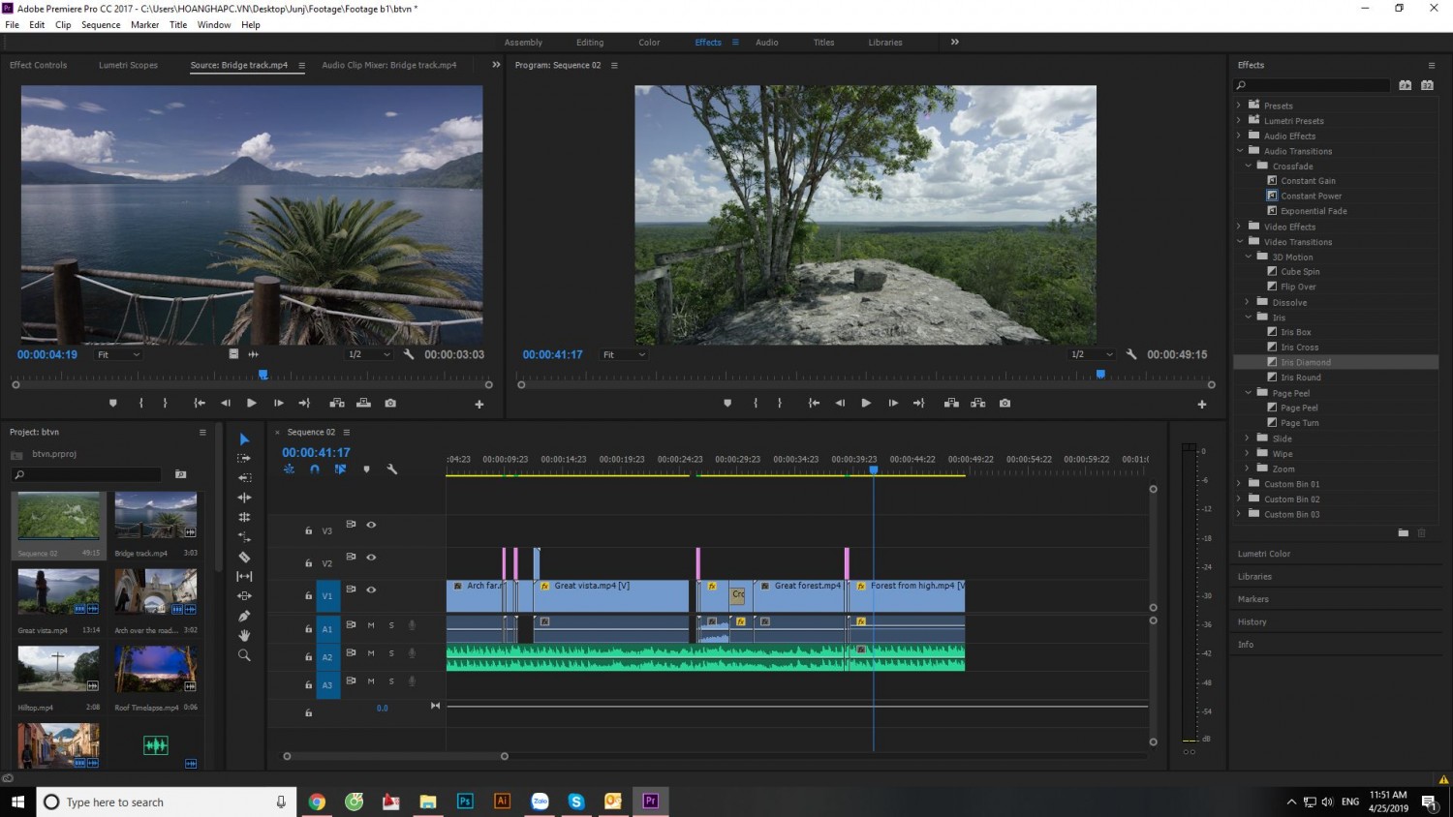Select the Iris Cross transition
This screenshot has width=1453, height=817.
1300,348
